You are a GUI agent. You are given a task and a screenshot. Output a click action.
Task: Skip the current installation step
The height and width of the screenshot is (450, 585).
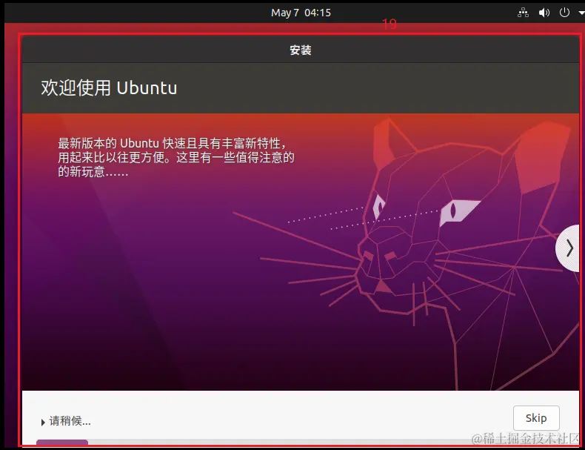[x=536, y=418]
